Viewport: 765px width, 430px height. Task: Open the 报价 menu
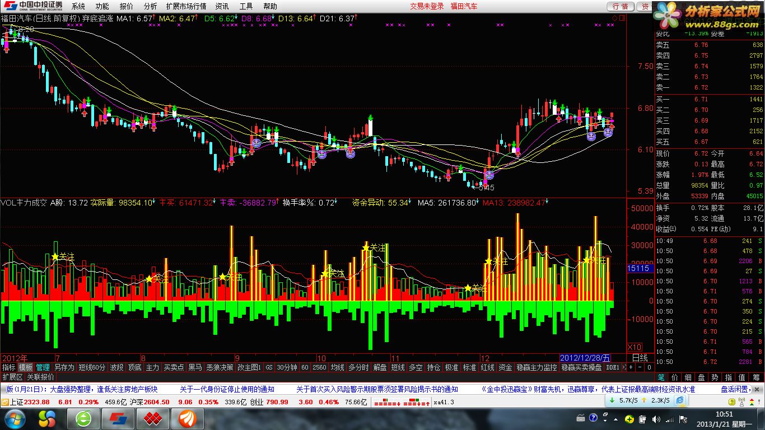(127, 6)
